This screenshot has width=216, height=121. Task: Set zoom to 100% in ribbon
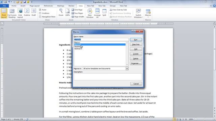point(67,12)
